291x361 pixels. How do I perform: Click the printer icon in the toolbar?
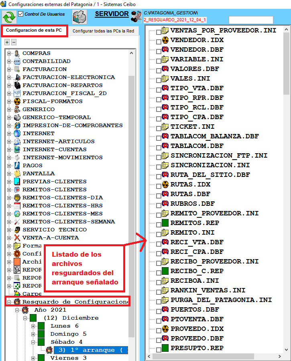79,17
